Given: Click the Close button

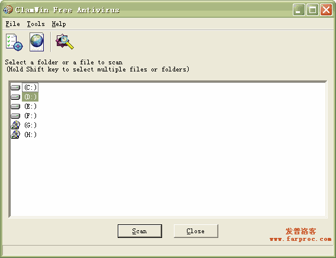Looking at the screenshot, I should (196, 231).
